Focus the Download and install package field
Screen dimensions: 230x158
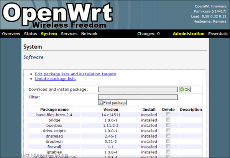pyautogui.click(x=138, y=89)
